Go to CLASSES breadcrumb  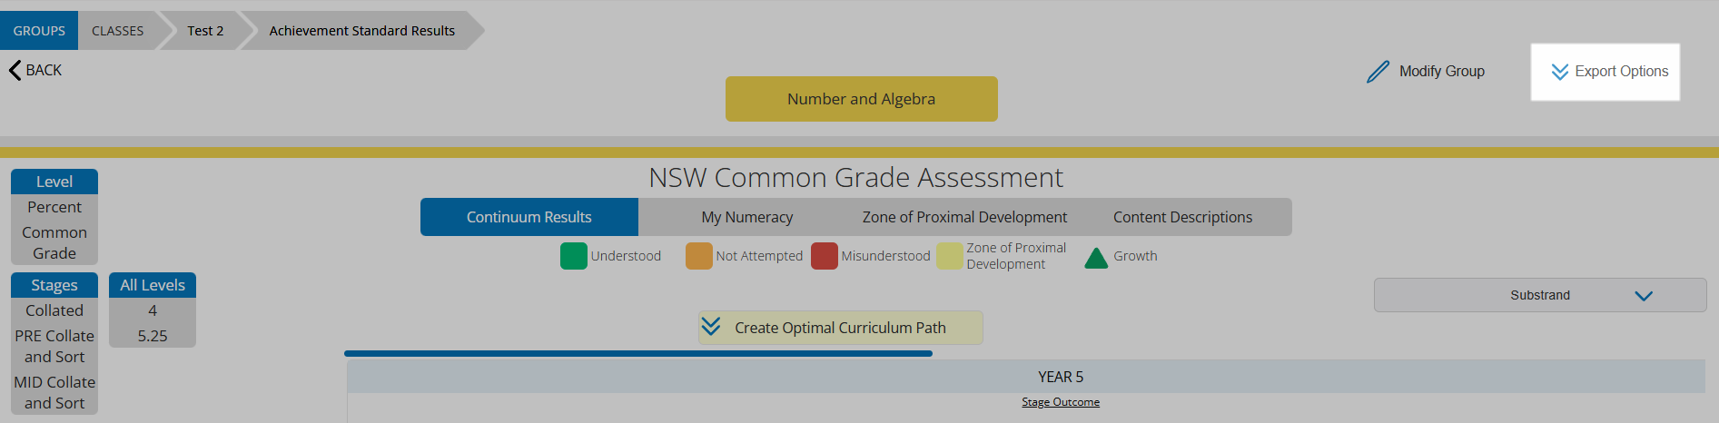[x=118, y=31]
